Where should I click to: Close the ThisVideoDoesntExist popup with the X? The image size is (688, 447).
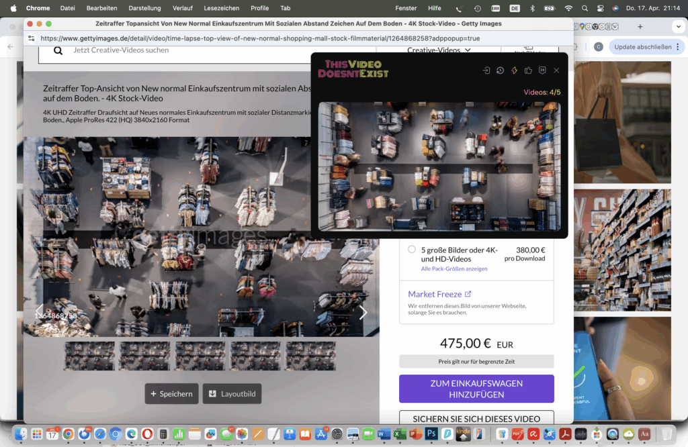coord(556,70)
